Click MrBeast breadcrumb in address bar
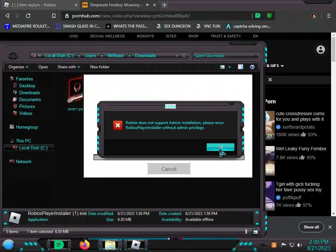Screen dimensions: 336x252 (115, 55)
